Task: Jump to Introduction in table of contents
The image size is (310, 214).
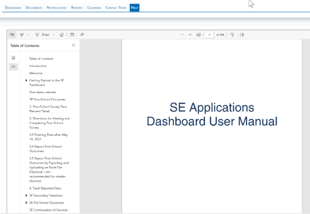Action: (x=38, y=66)
